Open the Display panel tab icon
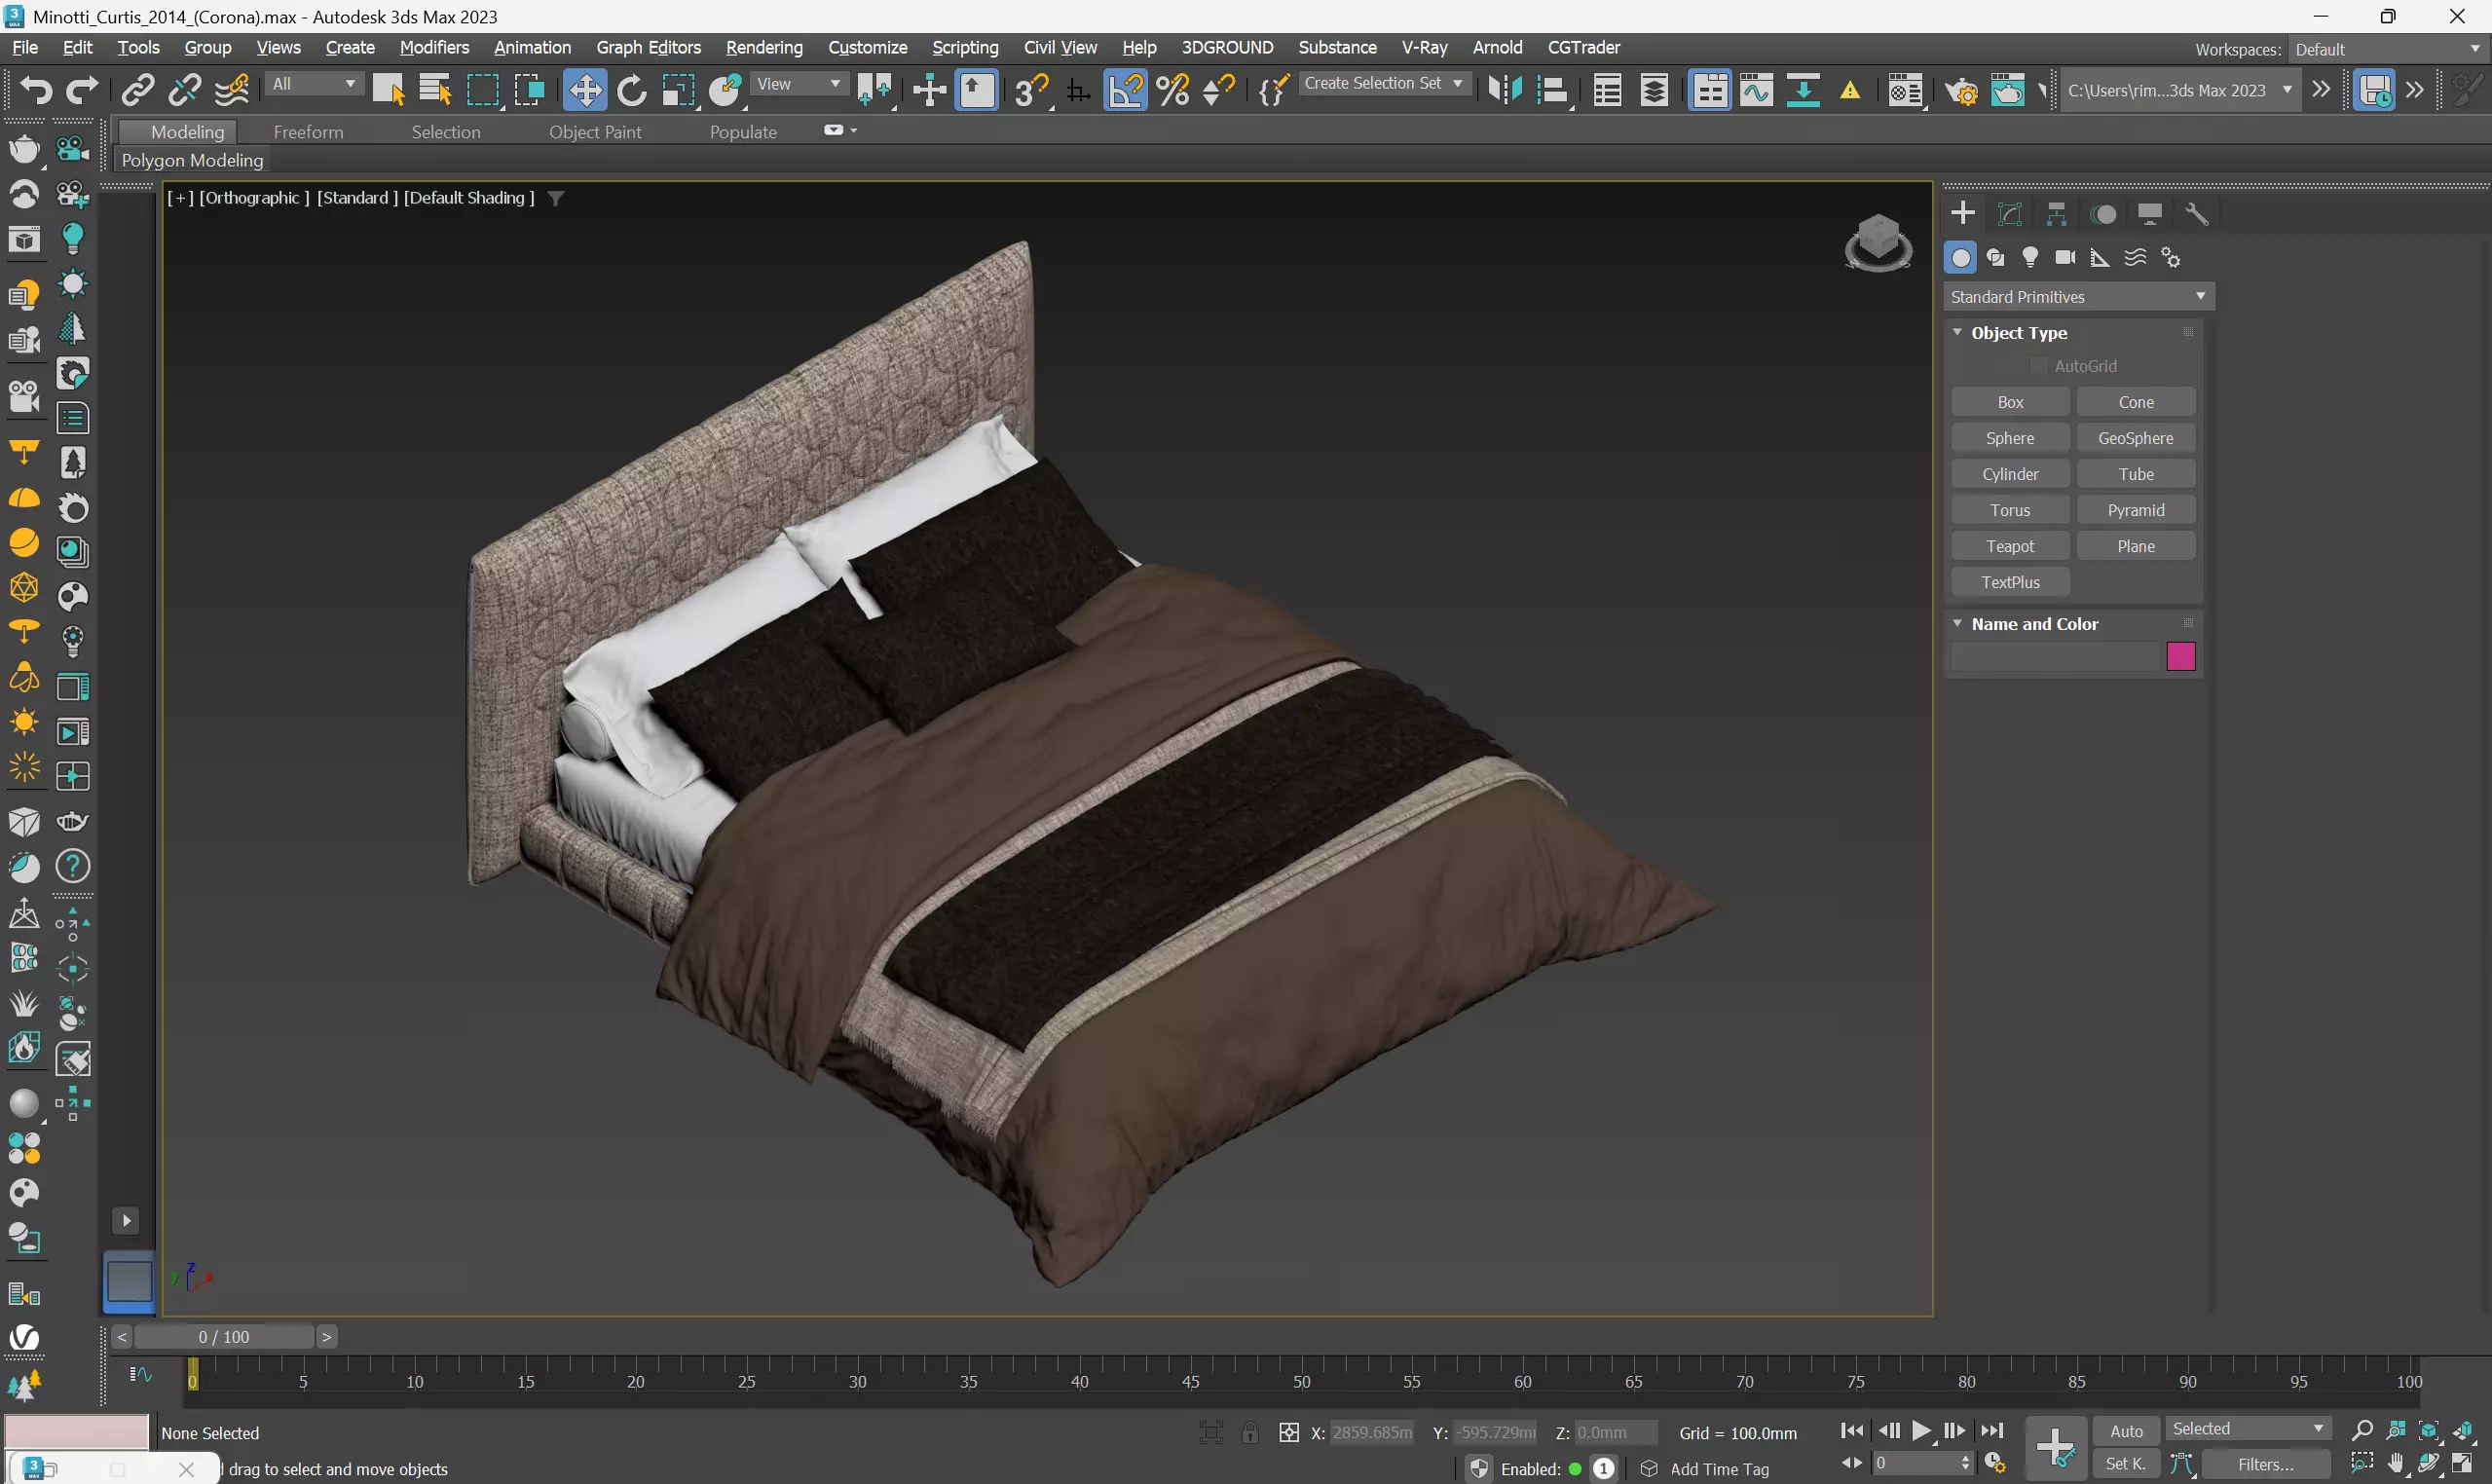Screen dimensions: 2492x1484 [x=2150, y=213]
